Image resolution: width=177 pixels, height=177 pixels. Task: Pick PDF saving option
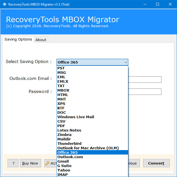click(x=92, y=126)
